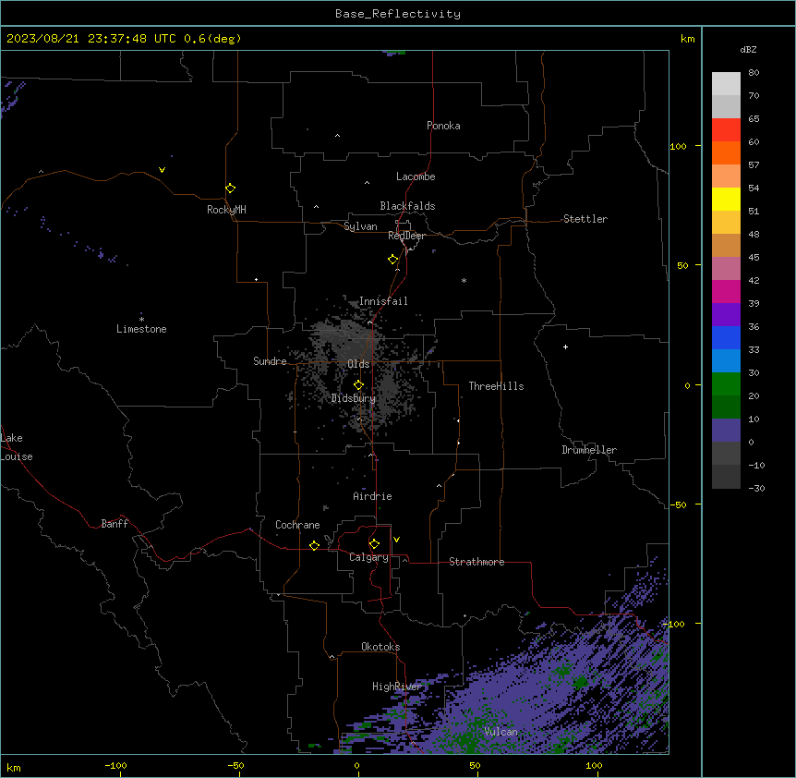Click the yellow diamond marker between Olds and Didsbury
The height and width of the screenshot is (778, 796).
point(358,385)
